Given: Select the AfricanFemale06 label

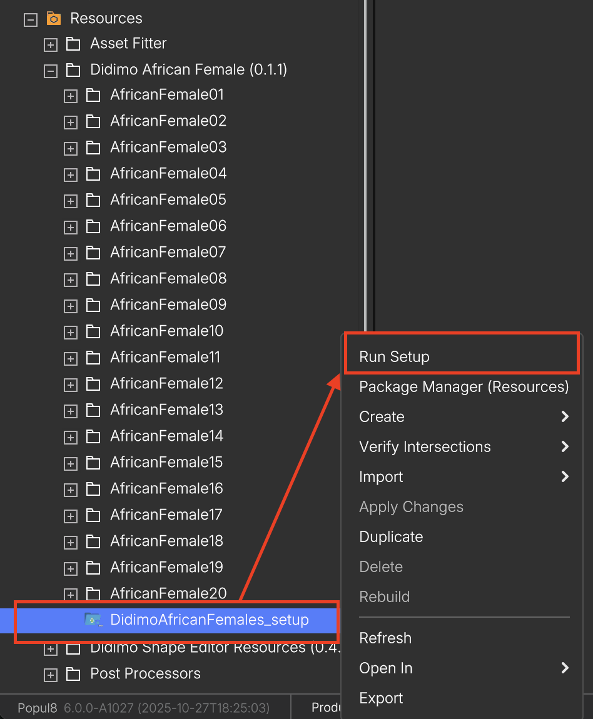Looking at the screenshot, I should click(168, 226).
